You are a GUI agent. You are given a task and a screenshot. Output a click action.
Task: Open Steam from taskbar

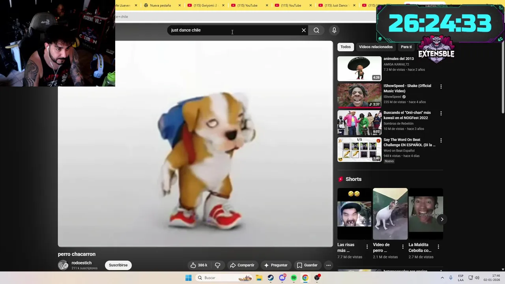270,278
